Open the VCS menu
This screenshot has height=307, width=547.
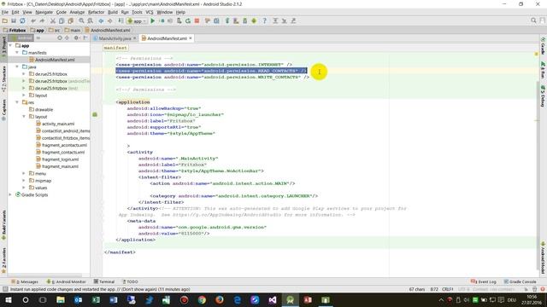pyautogui.click(x=150, y=12)
